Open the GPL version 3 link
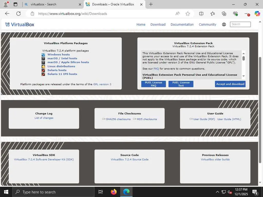The width and height of the screenshot is (263, 197). click(x=102, y=84)
